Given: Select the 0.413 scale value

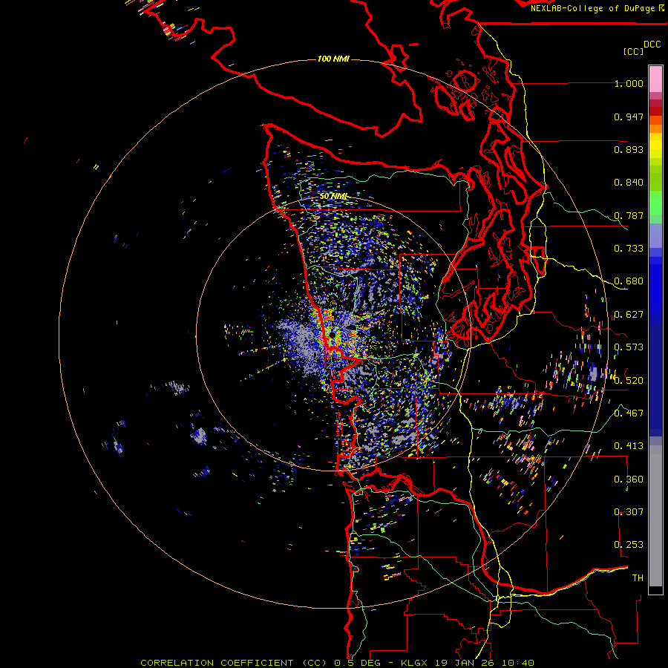Looking at the screenshot, I should [x=629, y=446].
